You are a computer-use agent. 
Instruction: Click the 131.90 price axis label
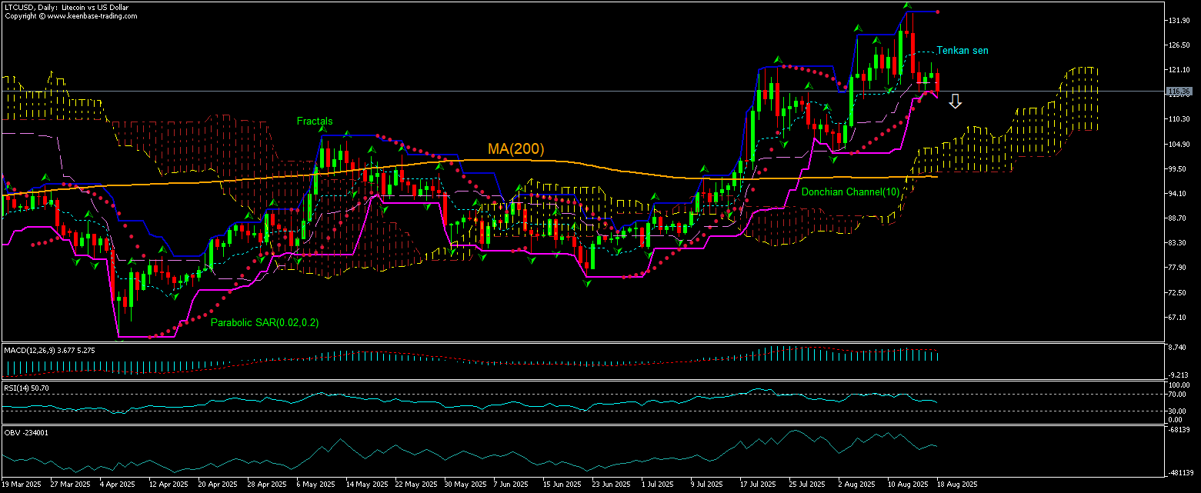click(1179, 21)
